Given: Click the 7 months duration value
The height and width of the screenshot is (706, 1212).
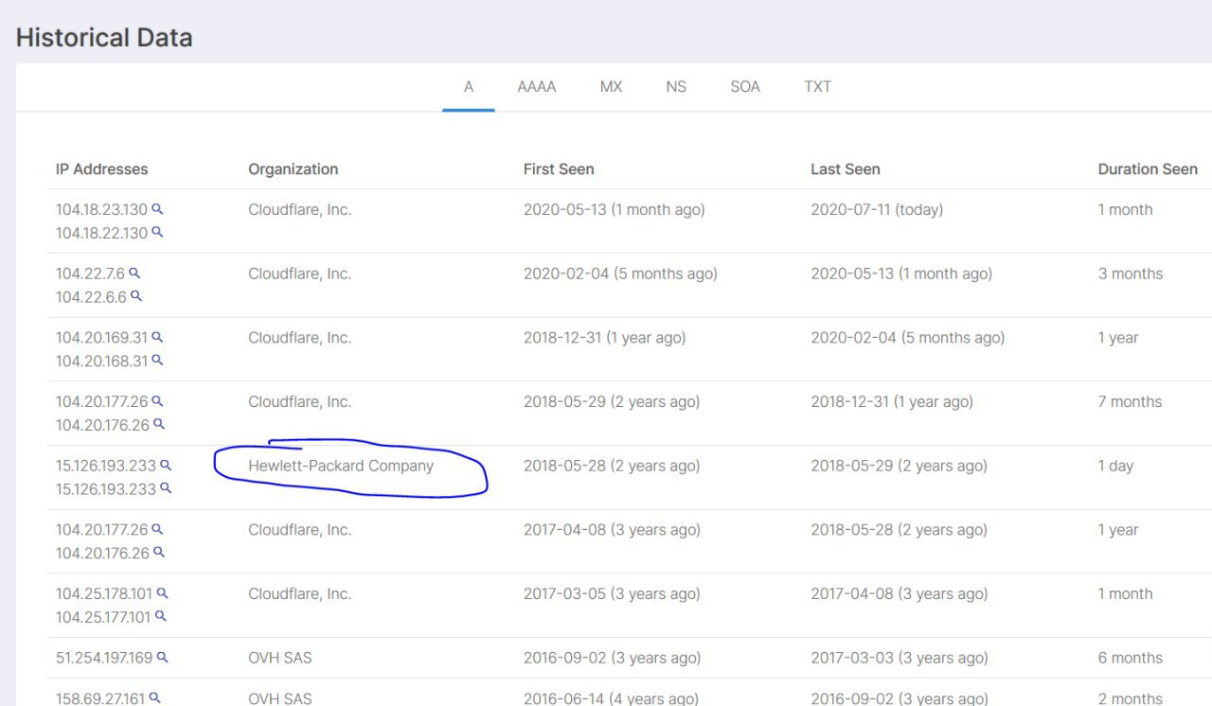Looking at the screenshot, I should click(x=1130, y=401).
